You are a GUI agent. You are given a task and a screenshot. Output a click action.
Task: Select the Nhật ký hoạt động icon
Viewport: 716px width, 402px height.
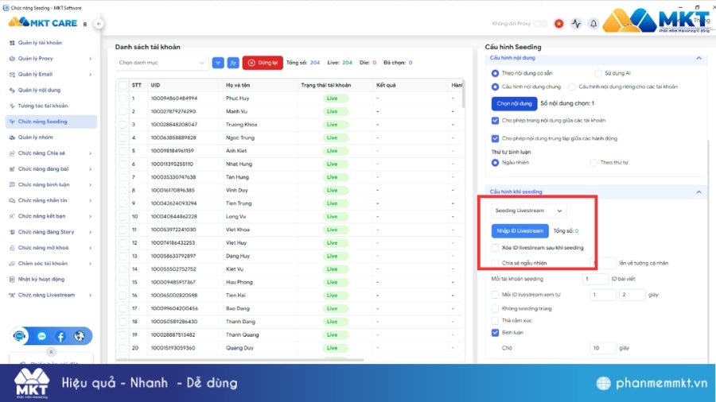pyautogui.click(x=12, y=280)
